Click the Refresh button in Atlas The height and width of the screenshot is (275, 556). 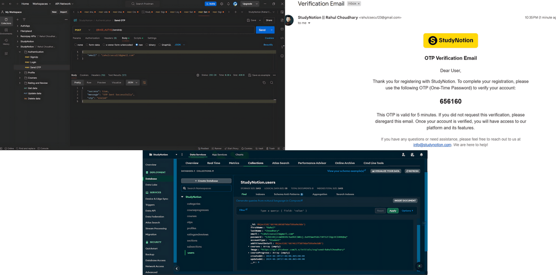point(412,171)
